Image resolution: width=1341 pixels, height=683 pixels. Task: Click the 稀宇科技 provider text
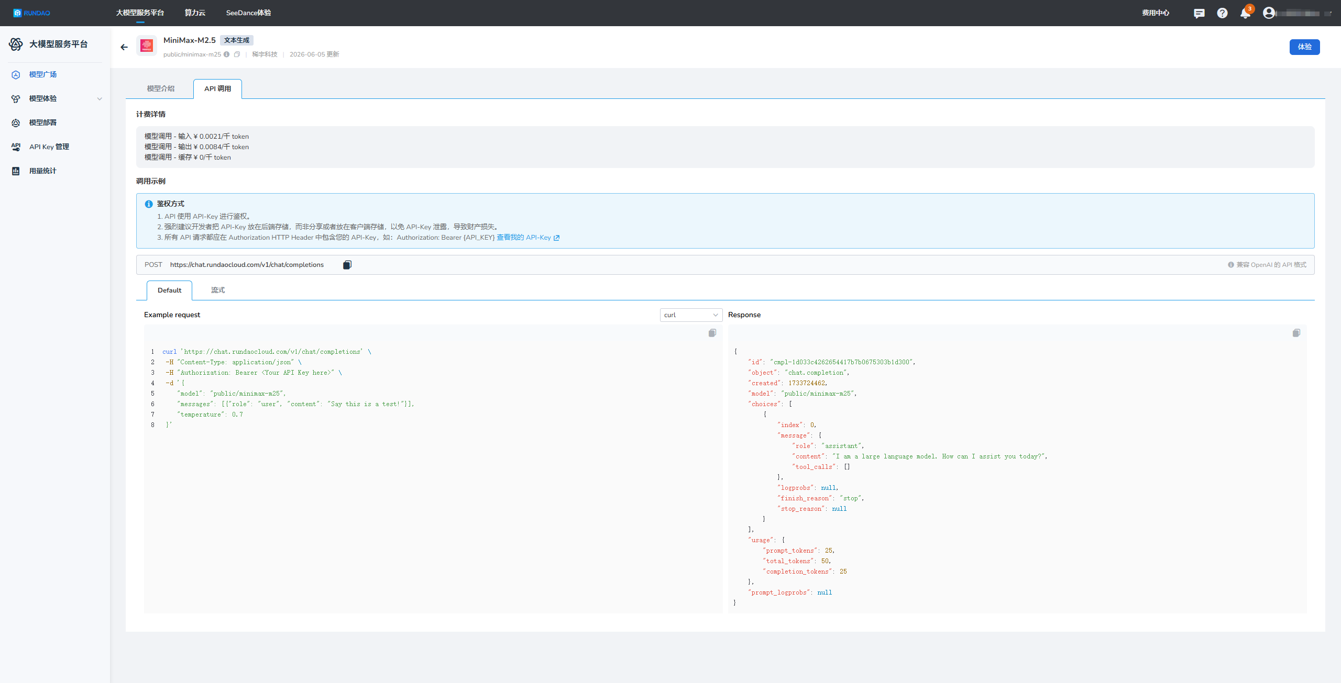pyautogui.click(x=265, y=54)
